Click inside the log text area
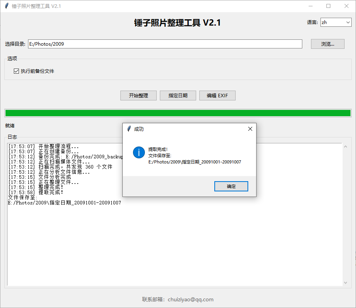This screenshot has height=308, width=356. pos(174,244)
